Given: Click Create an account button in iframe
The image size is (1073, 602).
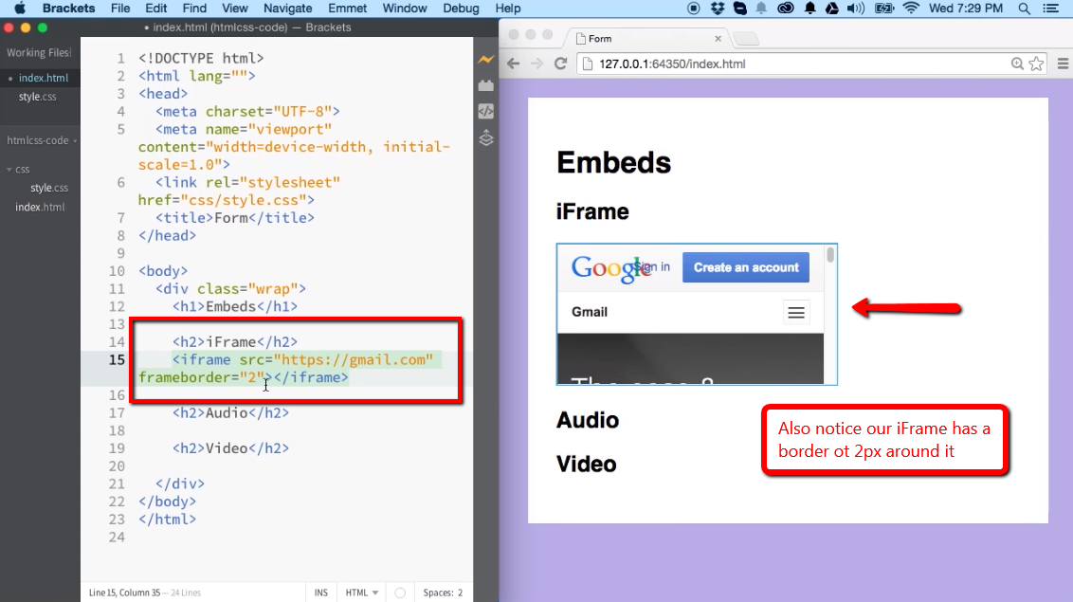Looking at the screenshot, I should click(x=746, y=267).
